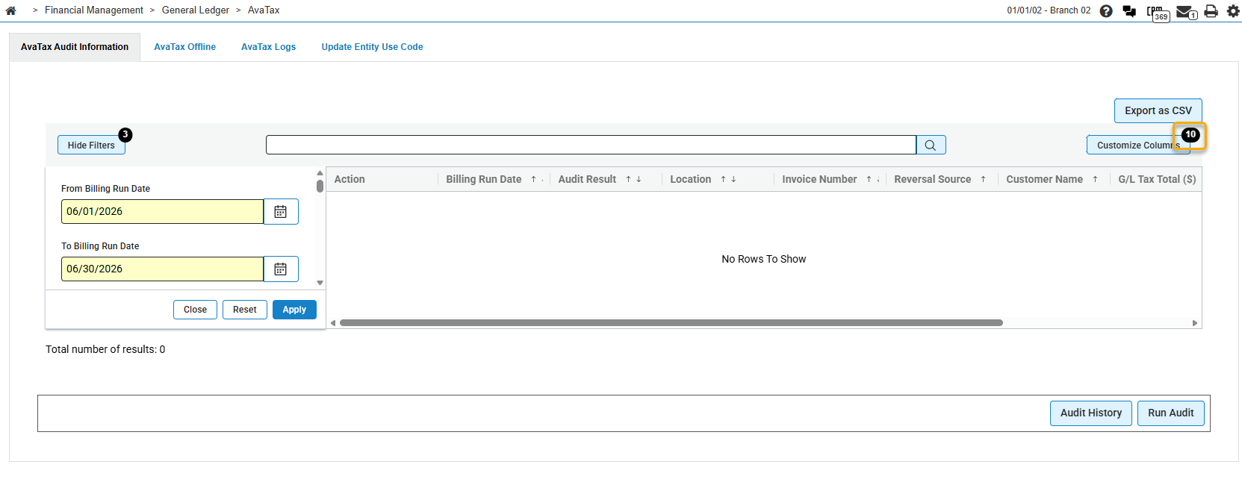Focus the To Billing Run Date field
This screenshot has height=488, width=1242.
click(x=162, y=269)
